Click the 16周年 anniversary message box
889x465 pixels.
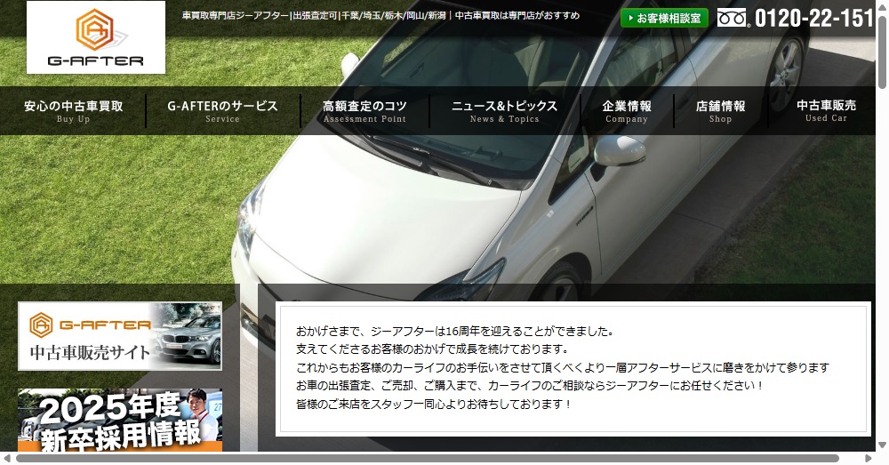click(571, 369)
